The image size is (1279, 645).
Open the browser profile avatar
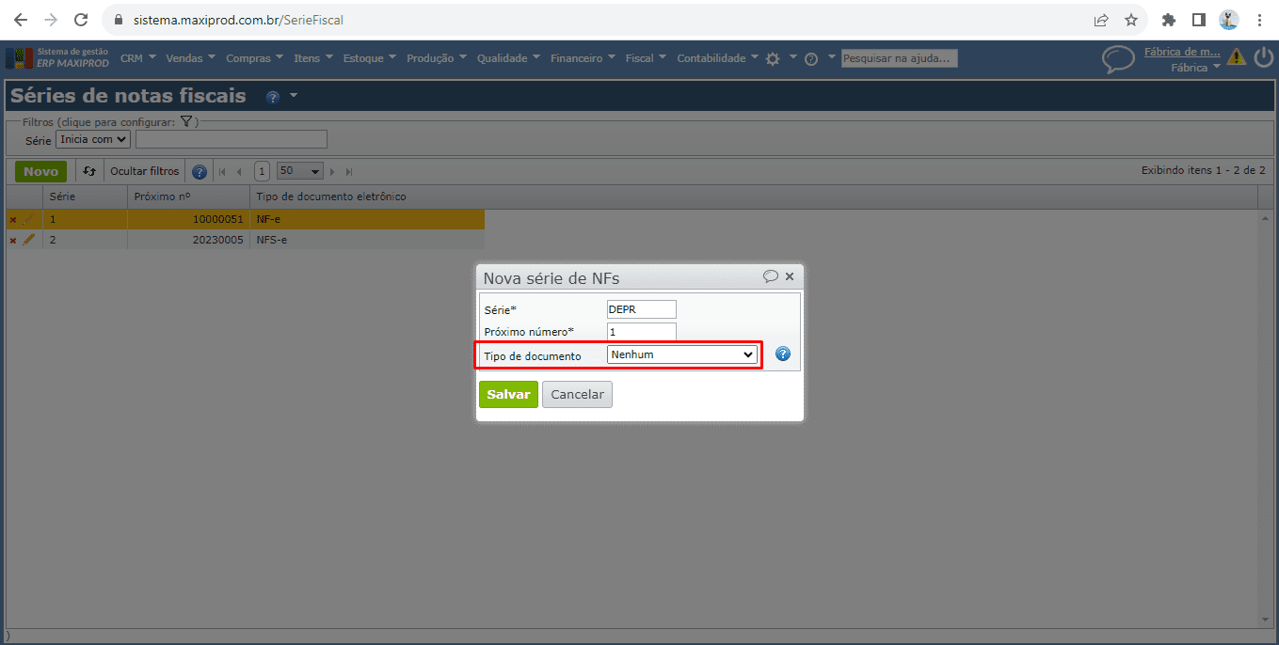[x=1229, y=20]
